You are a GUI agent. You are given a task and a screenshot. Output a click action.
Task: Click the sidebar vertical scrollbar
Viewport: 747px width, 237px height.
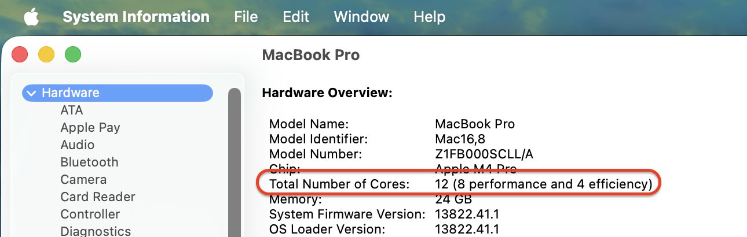point(234,162)
